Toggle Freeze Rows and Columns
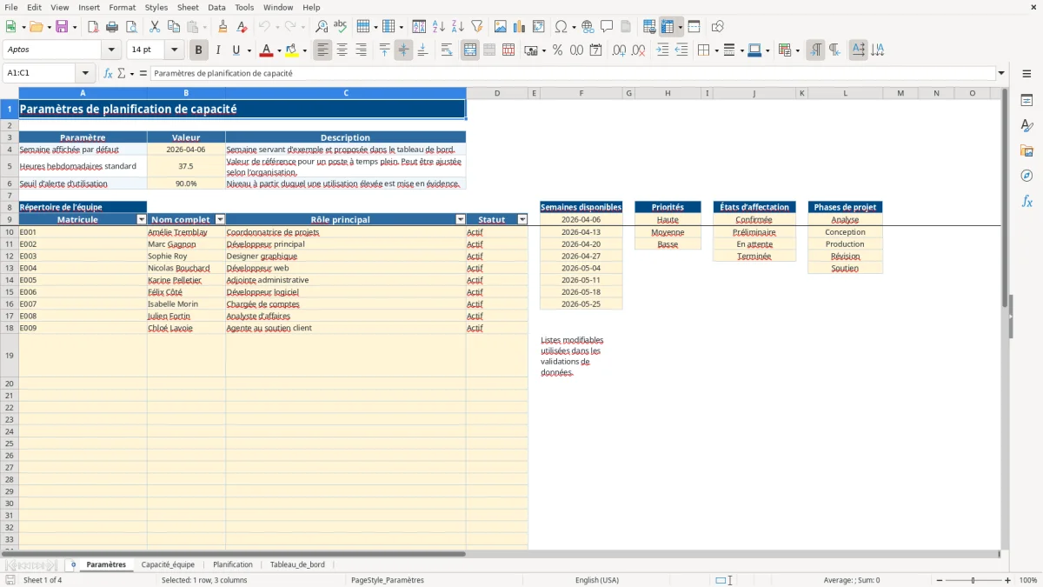 [x=668, y=27]
